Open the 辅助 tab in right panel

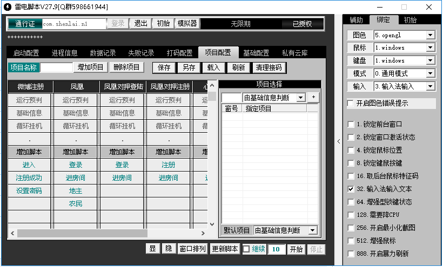(x=356, y=20)
